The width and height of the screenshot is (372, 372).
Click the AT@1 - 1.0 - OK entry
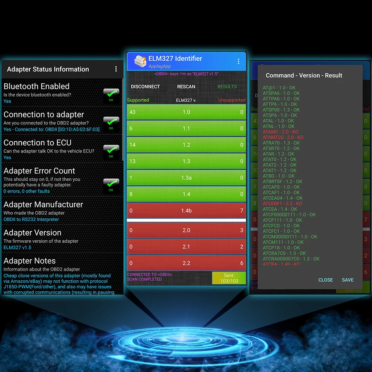pyautogui.click(x=279, y=88)
